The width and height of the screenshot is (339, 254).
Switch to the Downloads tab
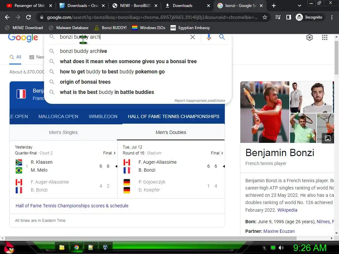[x=188, y=6]
